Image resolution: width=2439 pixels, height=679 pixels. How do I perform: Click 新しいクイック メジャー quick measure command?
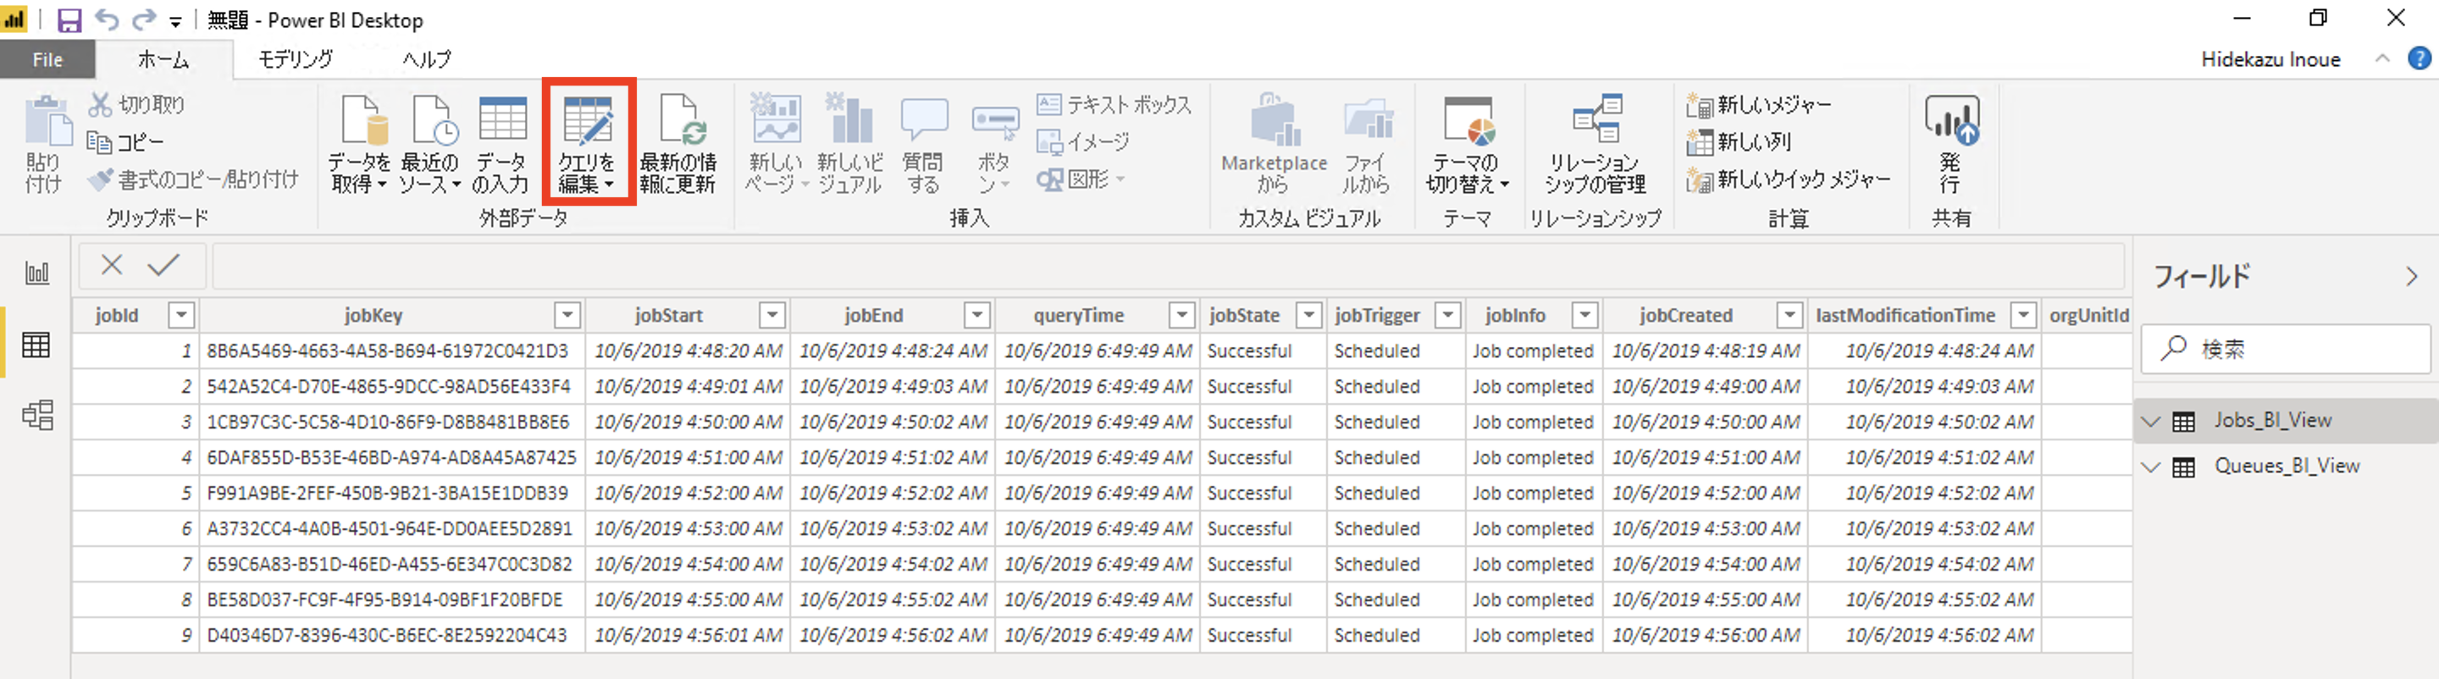1788,179
